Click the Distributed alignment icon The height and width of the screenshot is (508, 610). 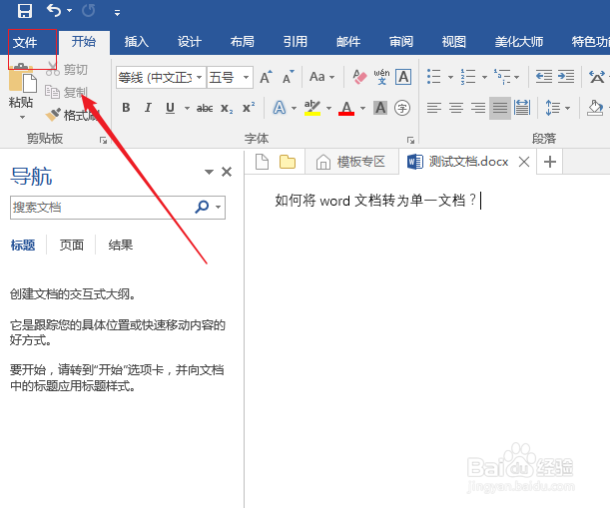pos(522,108)
